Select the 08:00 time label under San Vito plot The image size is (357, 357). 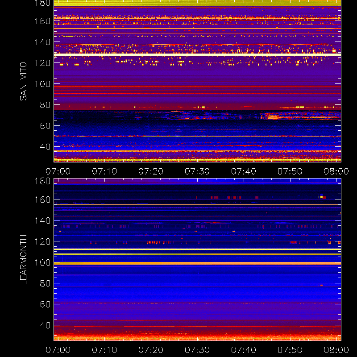pyautogui.click(x=336, y=171)
